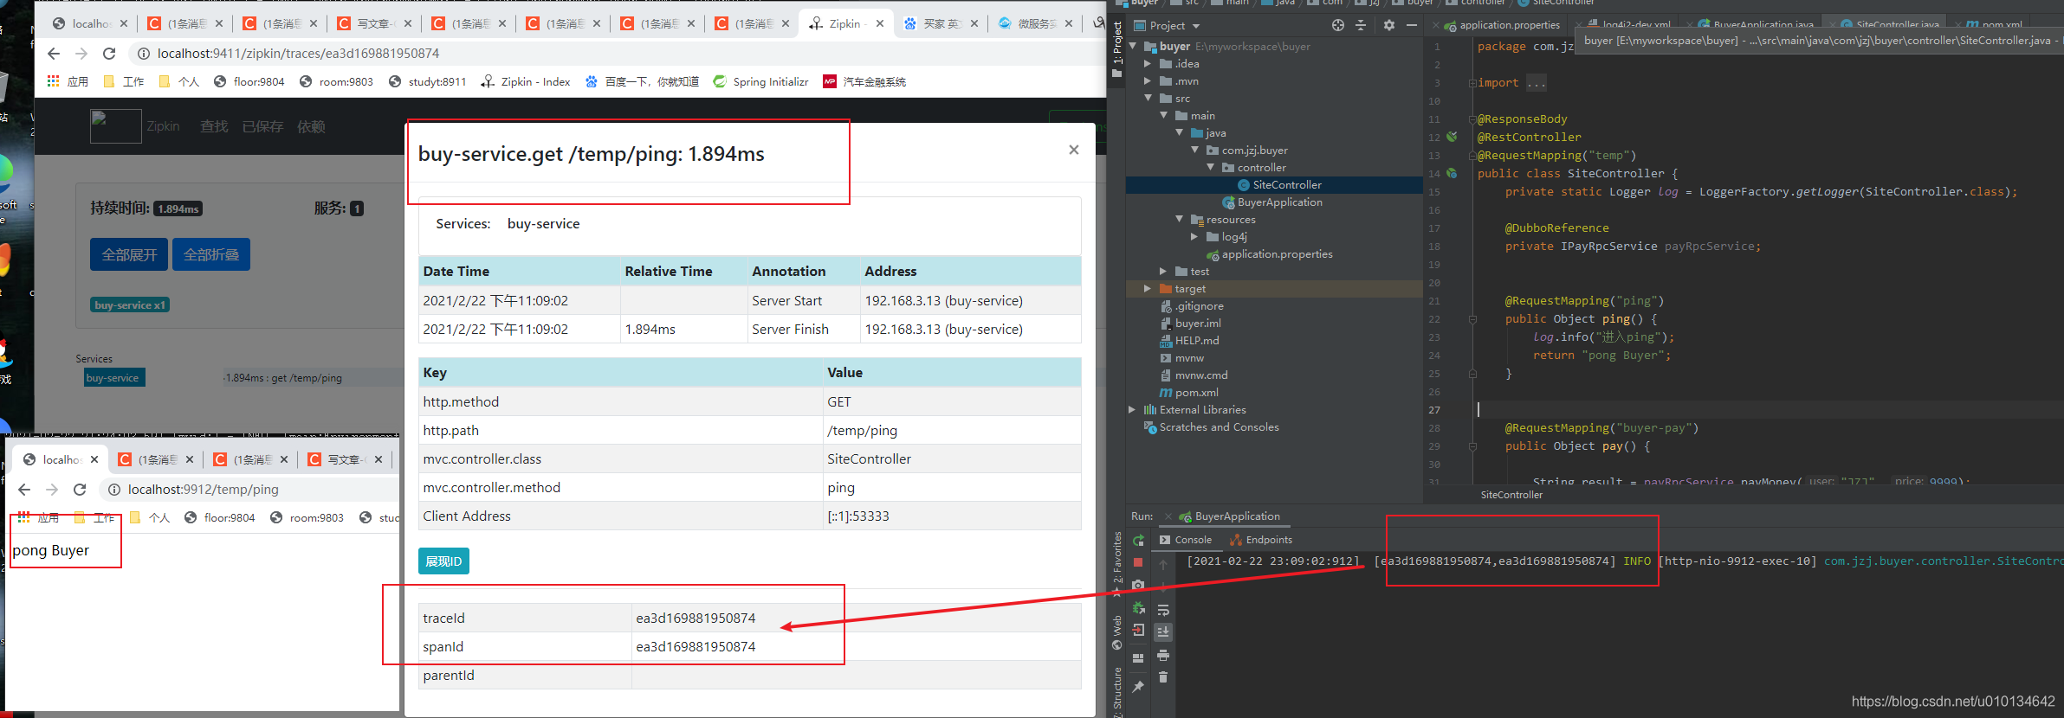
Task: Click the thread dump camera icon
Action: (1138, 585)
